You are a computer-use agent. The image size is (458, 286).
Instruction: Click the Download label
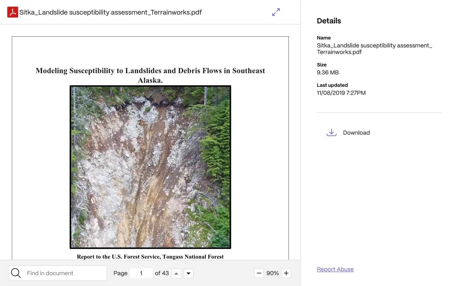click(356, 133)
